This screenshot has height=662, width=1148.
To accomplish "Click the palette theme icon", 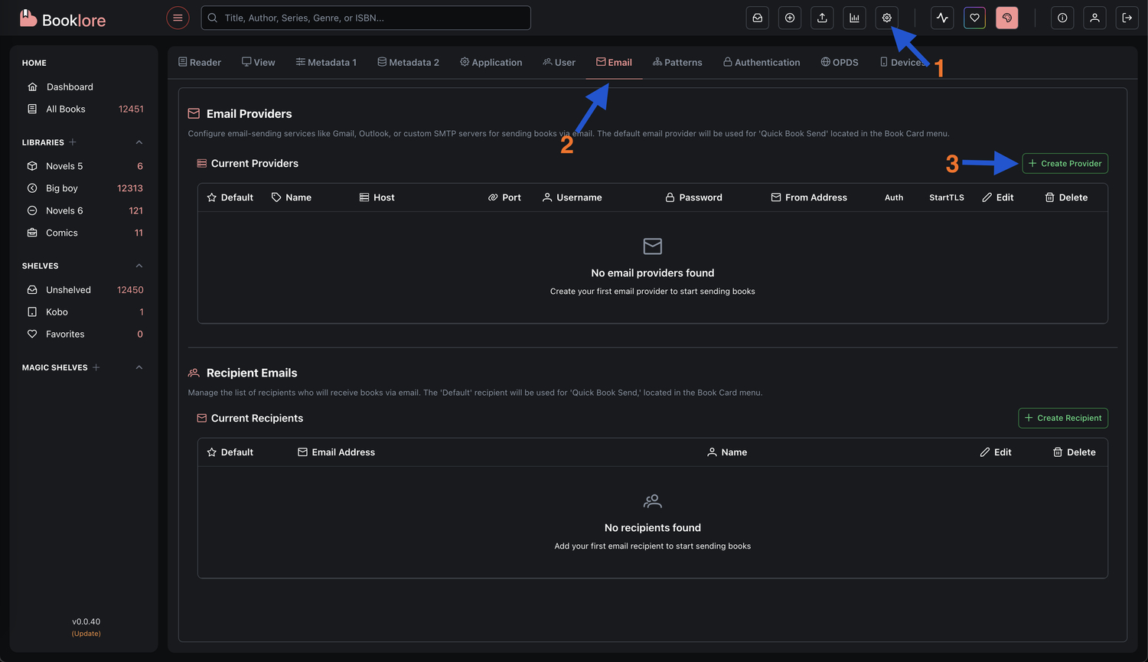I will [x=1006, y=18].
